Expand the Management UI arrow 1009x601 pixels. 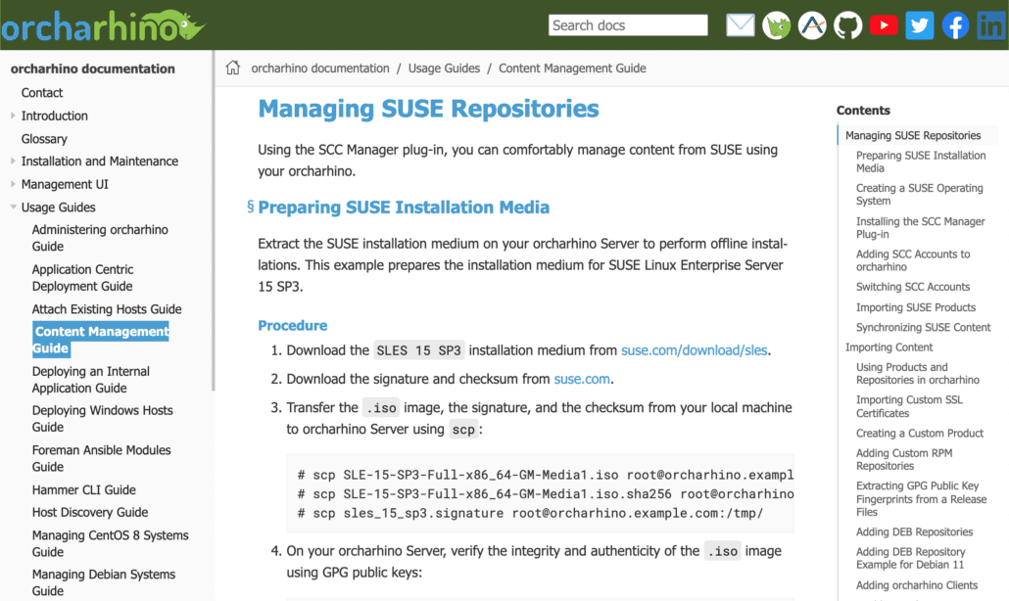(13, 184)
